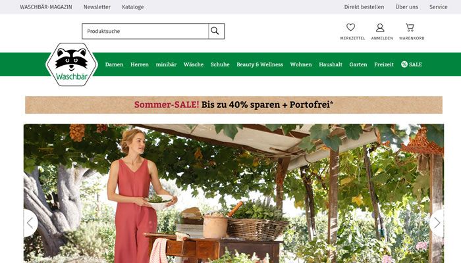Viewport: 461px width, 263px height.
Task: Open the Garten category
Action: tap(358, 64)
